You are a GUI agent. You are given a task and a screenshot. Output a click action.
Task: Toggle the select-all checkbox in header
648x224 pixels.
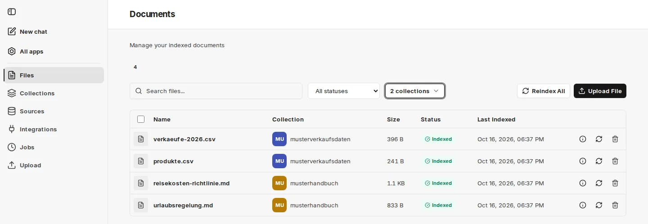tap(141, 119)
